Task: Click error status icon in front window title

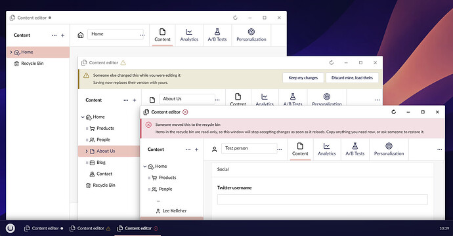Action: (x=186, y=112)
